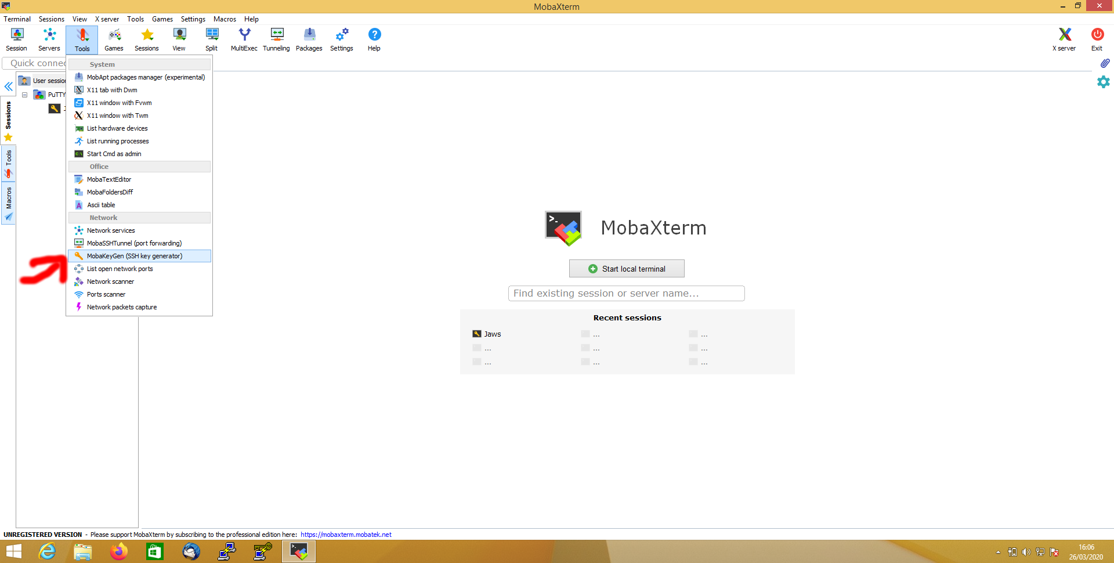The height and width of the screenshot is (563, 1114).
Task: Click the Split toolbar icon
Action: [x=212, y=39]
